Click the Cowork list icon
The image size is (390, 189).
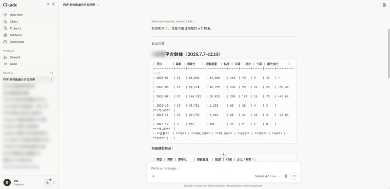coord(5,57)
